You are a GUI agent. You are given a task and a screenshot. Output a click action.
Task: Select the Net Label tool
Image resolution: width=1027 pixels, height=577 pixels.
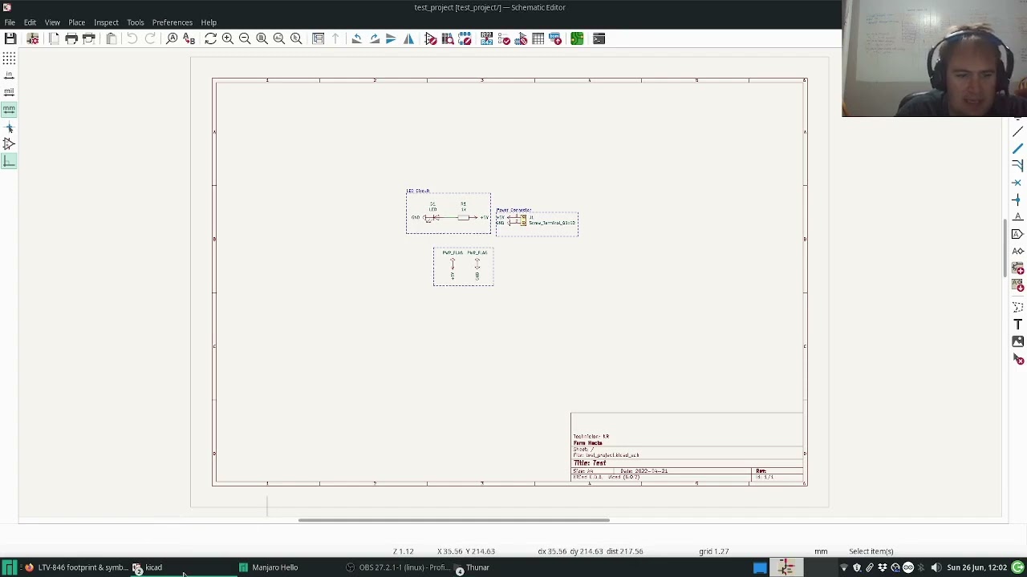[1017, 216]
